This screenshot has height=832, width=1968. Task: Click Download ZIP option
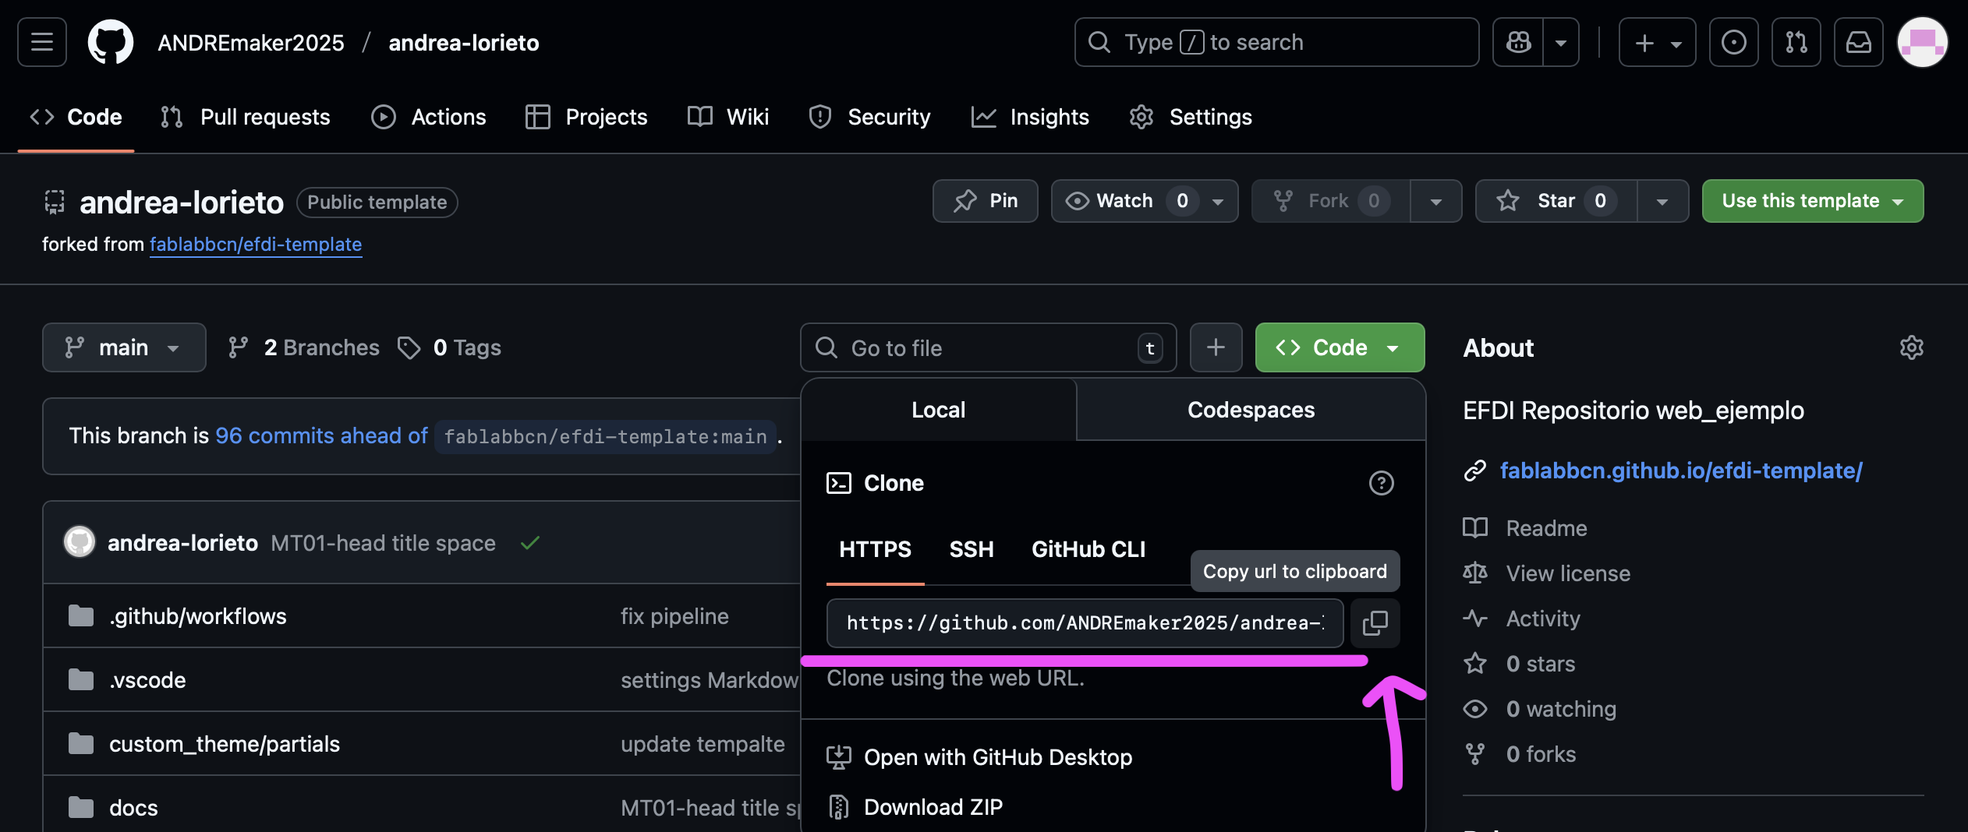tap(933, 807)
